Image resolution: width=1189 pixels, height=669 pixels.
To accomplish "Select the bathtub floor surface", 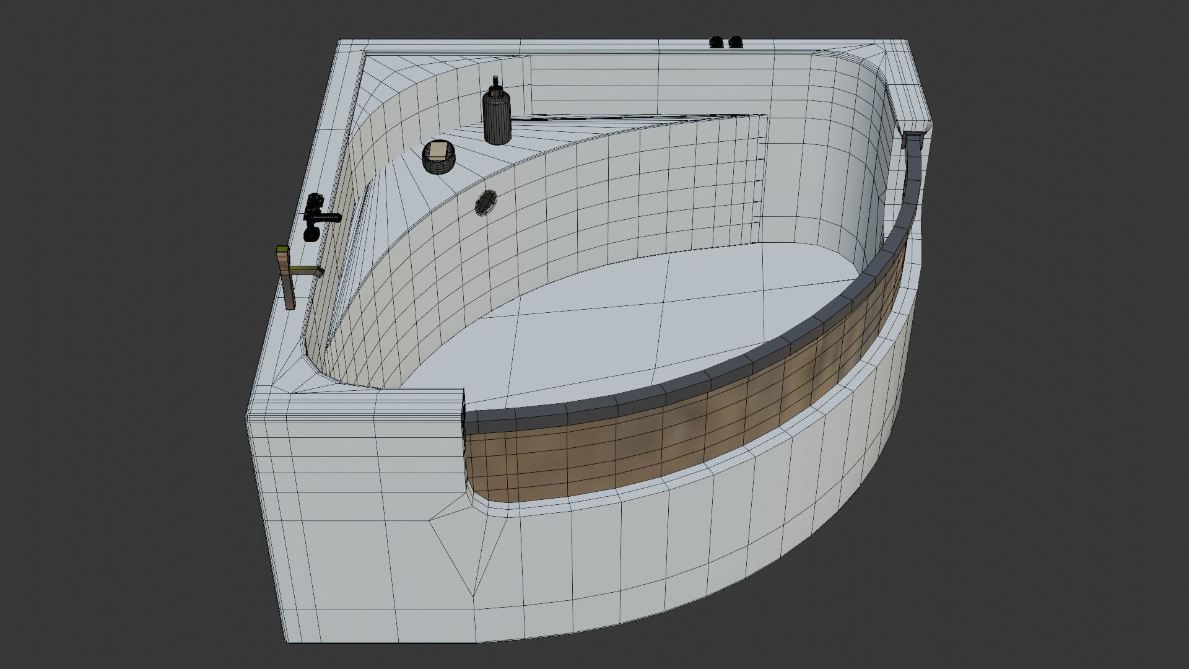I will tap(644, 322).
